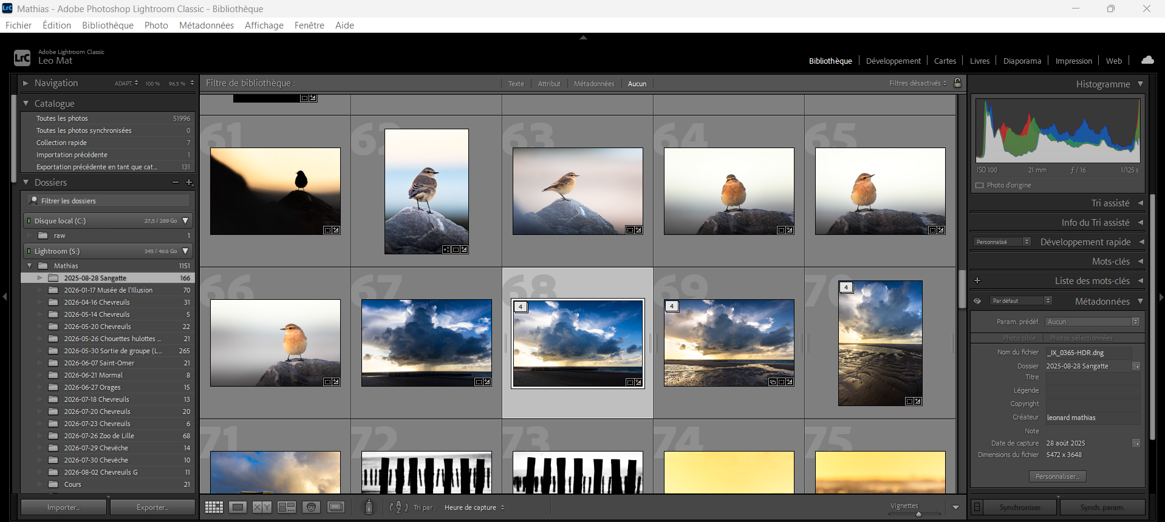The image size is (1165, 522).
Task: Open Tri par Heure de capture dropdown
Action: tap(474, 507)
